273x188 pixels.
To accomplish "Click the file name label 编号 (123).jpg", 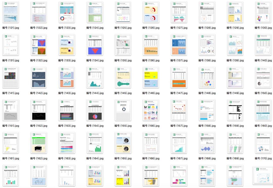I will tap(67, 28).
